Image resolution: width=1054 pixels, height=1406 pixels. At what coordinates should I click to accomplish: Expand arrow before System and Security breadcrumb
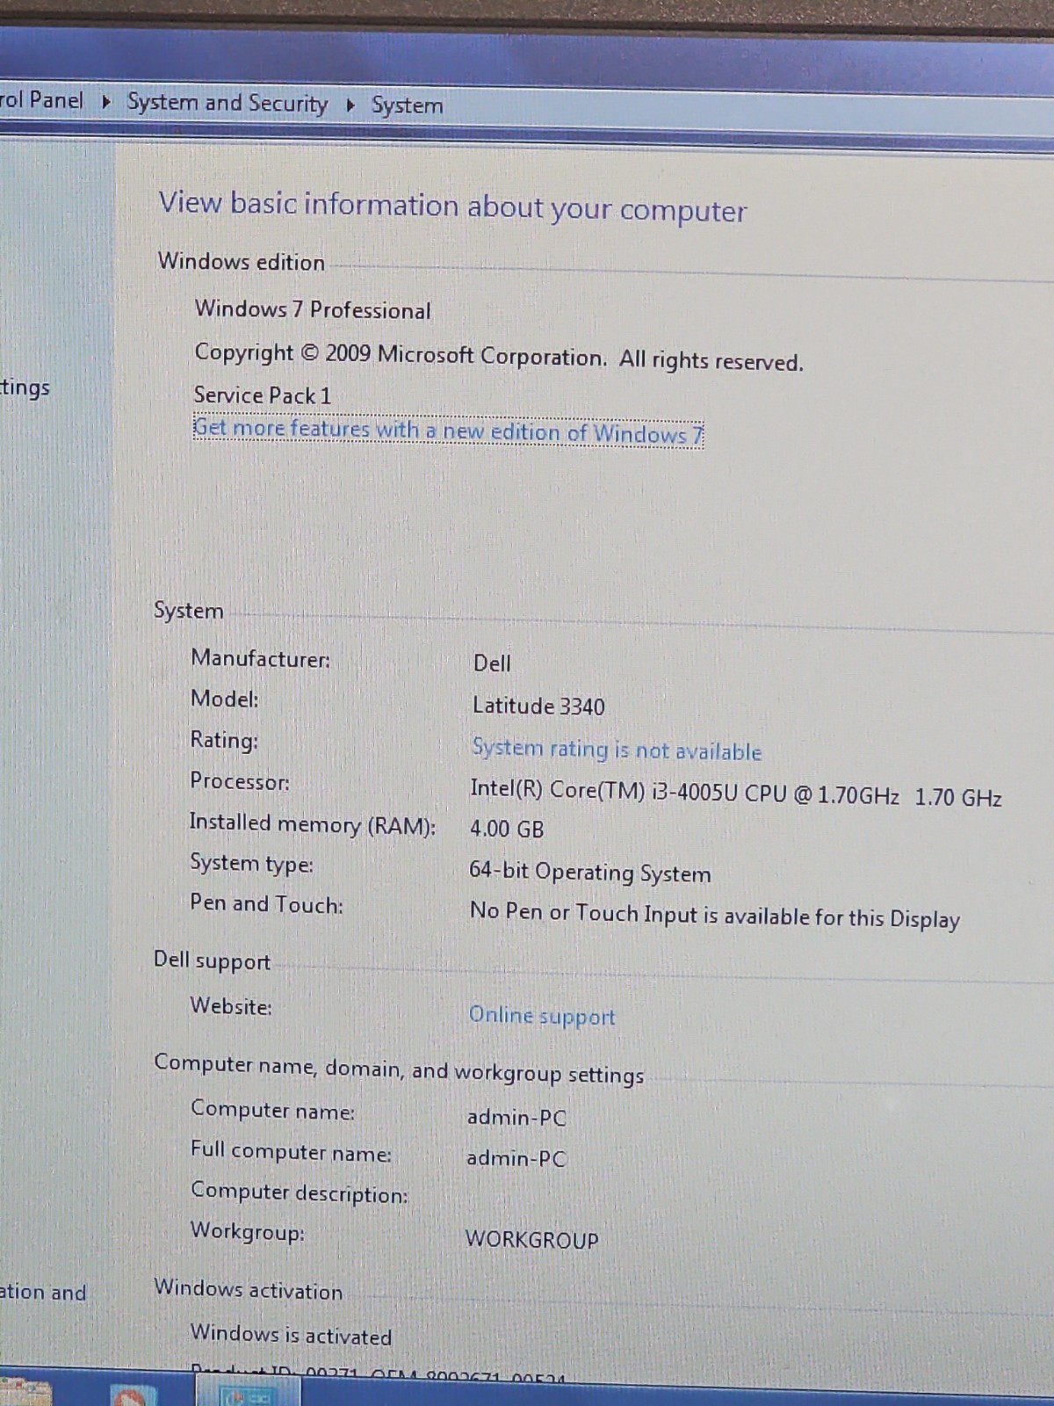106,102
